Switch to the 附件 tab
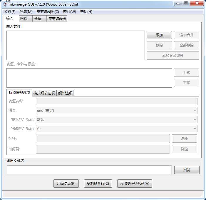Image resolution: width=206 pixels, height=200 pixels. point(26,19)
